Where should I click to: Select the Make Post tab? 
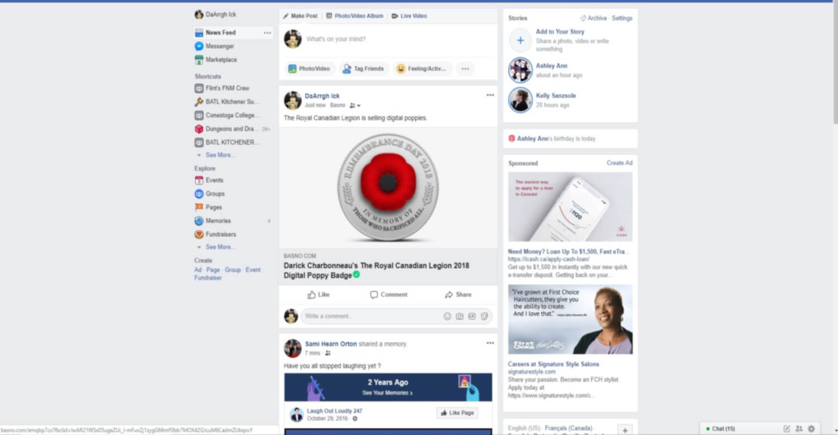click(300, 16)
